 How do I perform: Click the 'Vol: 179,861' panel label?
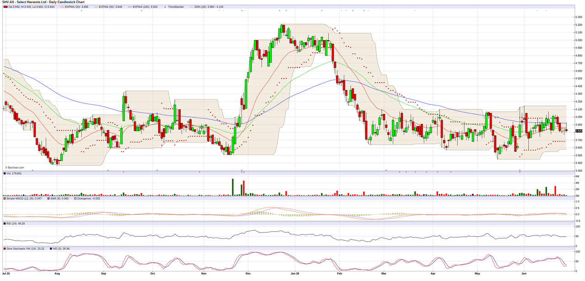[15, 174]
